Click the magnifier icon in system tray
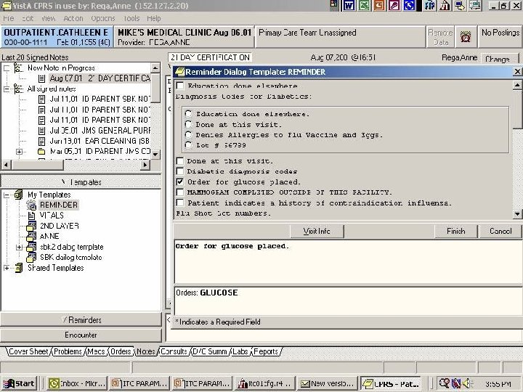The image size is (523, 392). (x=444, y=383)
